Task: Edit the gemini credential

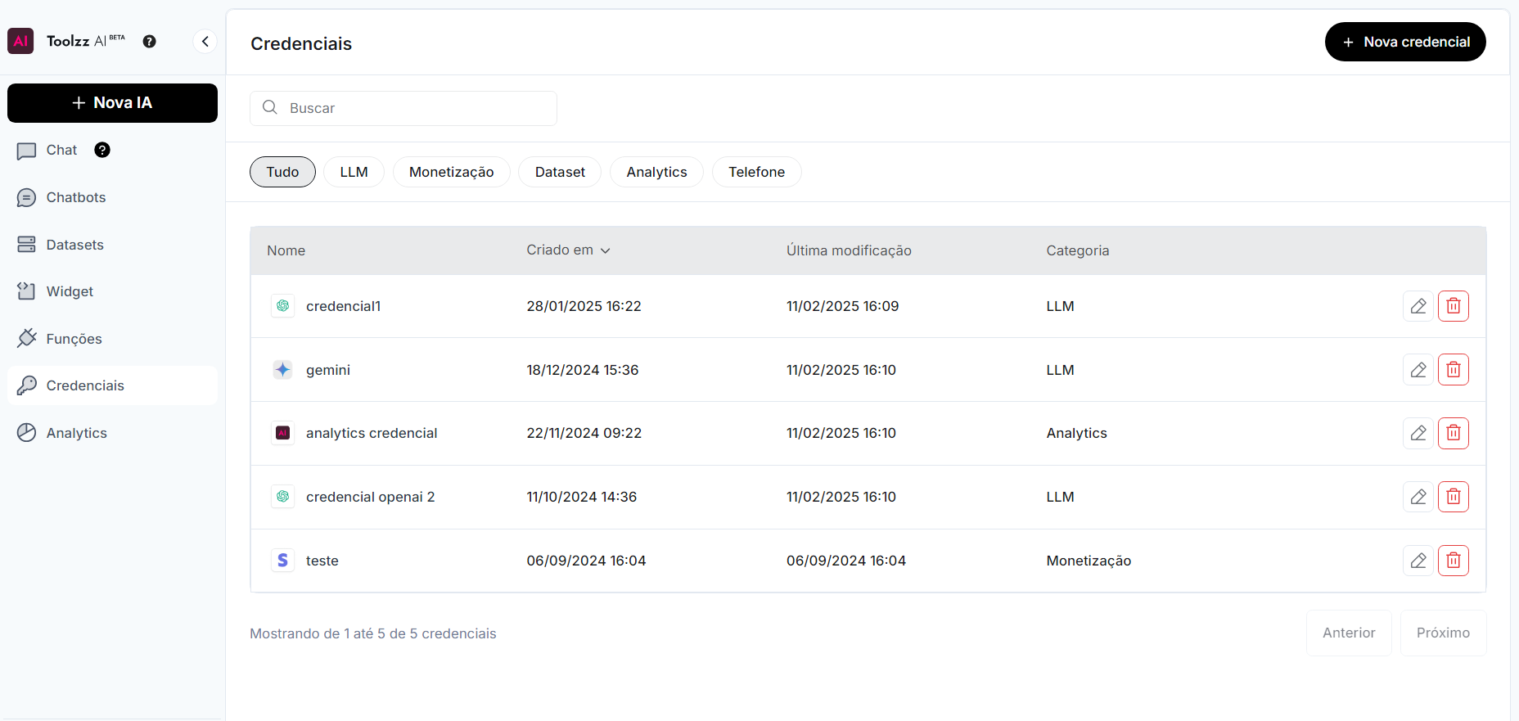Action: 1418,370
